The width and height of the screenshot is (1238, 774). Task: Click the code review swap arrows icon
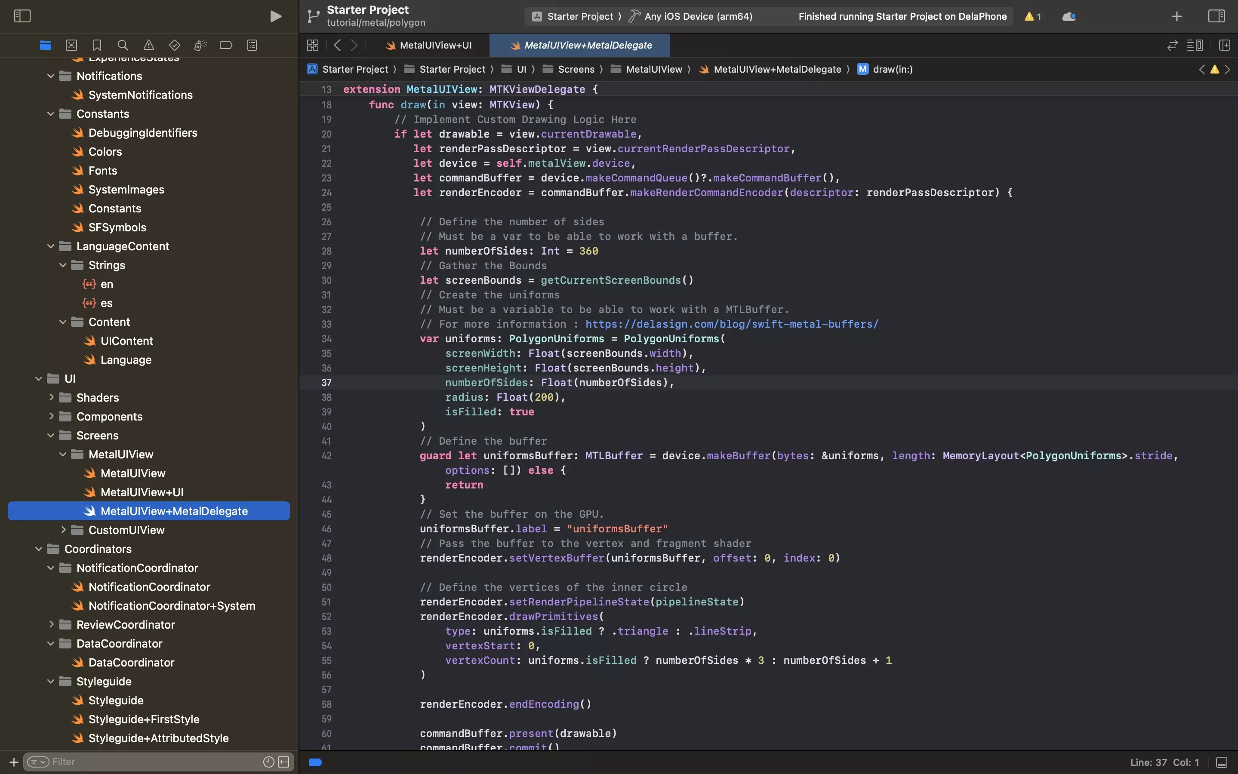pos(1173,45)
